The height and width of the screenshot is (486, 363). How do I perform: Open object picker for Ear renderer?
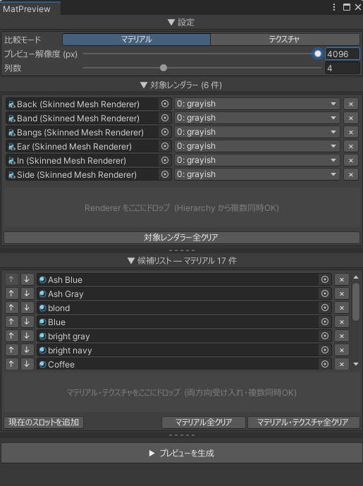[x=165, y=146]
